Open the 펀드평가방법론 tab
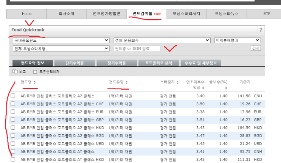This screenshot has height=163, width=281. (x=107, y=14)
